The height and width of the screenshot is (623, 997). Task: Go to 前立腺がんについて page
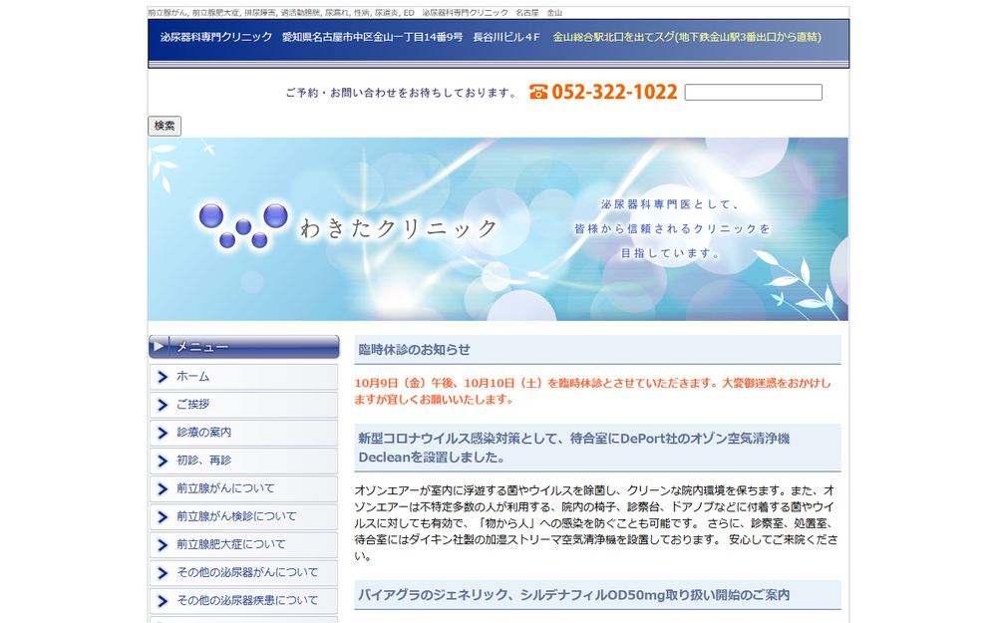click(243, 488)
